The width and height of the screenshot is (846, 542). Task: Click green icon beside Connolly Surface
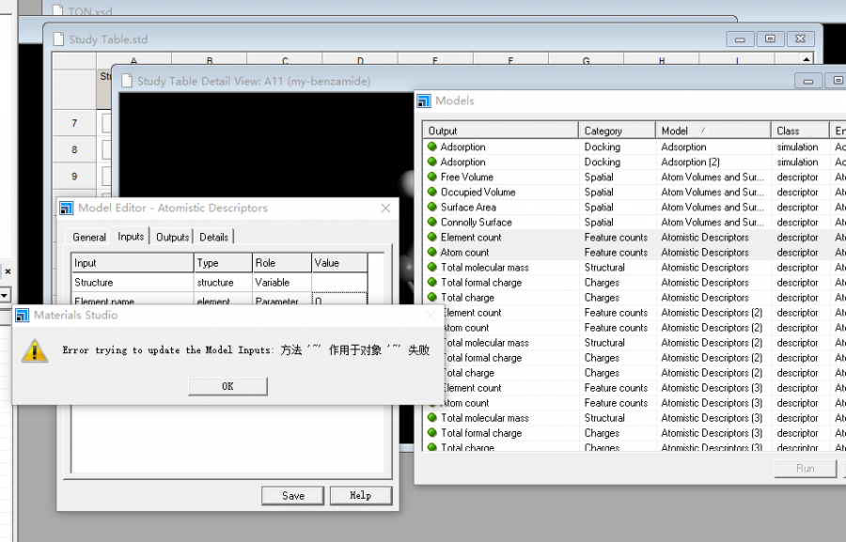coord(432,222)
